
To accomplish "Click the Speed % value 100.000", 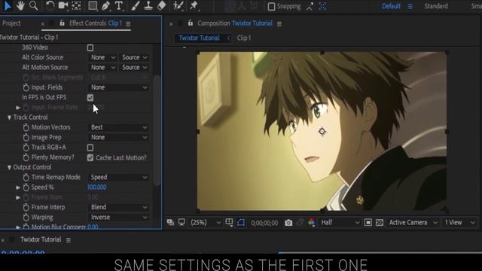I will tap(97, 187).
